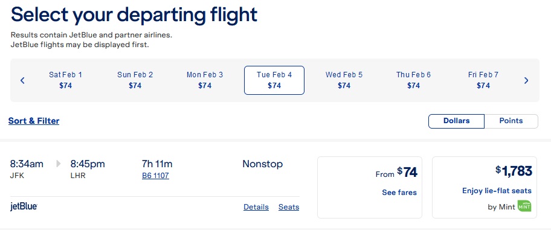Select the Thu Feb 6 date tab
The height and width of the screenshot is (230, 551).
click(413, 80)
